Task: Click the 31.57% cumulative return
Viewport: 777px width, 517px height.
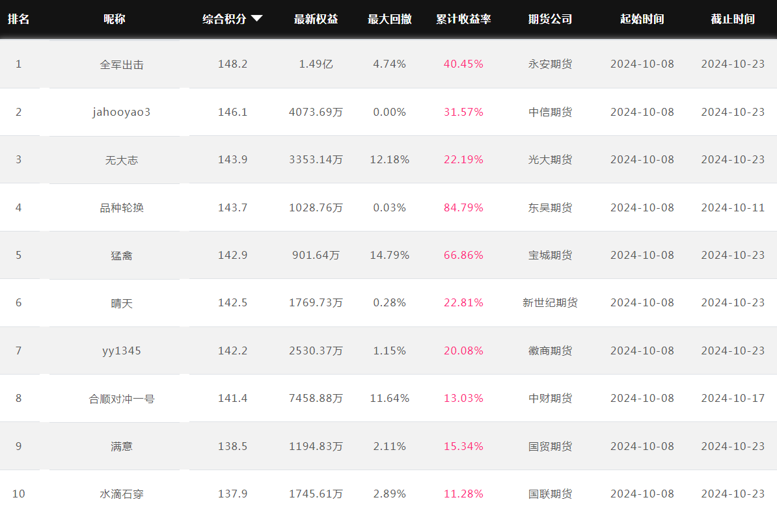Action: click(x=463, y=112)
